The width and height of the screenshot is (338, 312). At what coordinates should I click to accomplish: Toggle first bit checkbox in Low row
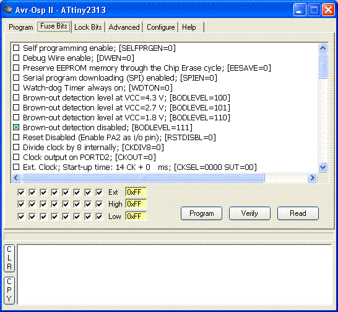pyautogui.click(x=21, y=216)
